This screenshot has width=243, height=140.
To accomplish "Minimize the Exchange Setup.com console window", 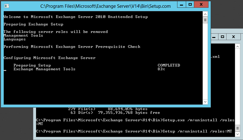I will (182, 5).
